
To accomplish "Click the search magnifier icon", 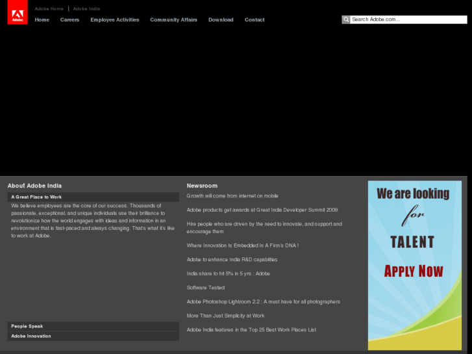I will click(346, 19).
